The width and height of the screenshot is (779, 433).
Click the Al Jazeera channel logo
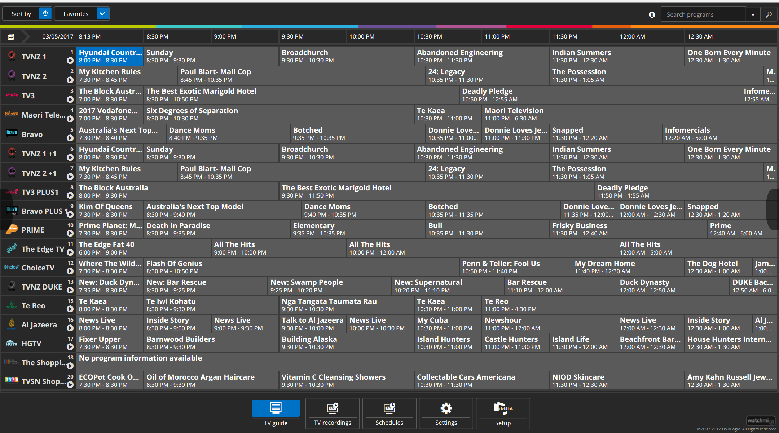click(x=12, y=324)
